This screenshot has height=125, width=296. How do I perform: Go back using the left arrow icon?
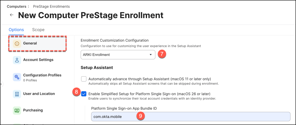tap(12, 15)
